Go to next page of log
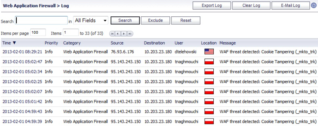The image size is (318, 126). (124, 34)
